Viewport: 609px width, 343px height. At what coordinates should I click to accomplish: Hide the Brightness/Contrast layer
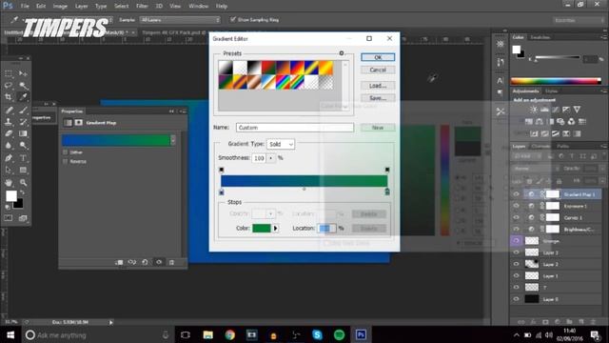click(x=516, y=229)
